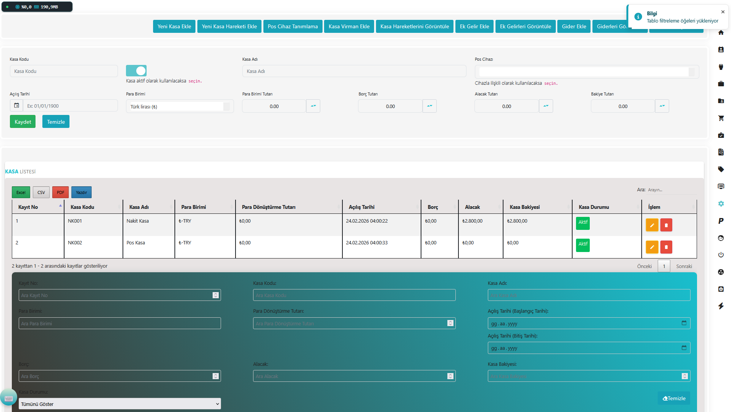Edit the Nakit Kasa row with pencil icon
731x412 pixels.
point(652,225)
